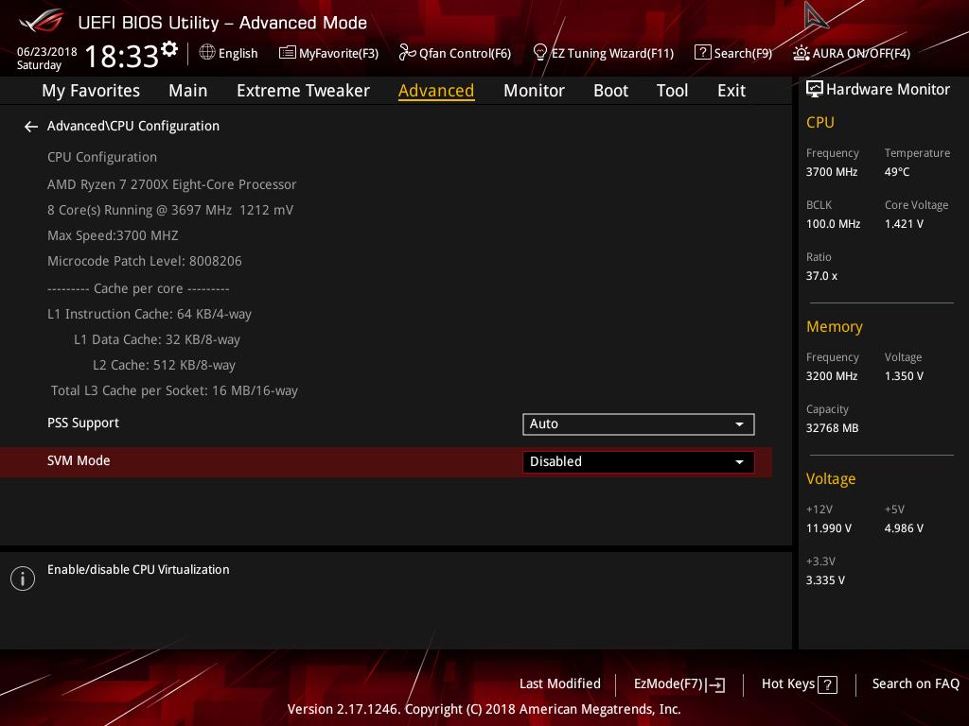Open the PSS Support Auto dropdown

tap(639, 424)
